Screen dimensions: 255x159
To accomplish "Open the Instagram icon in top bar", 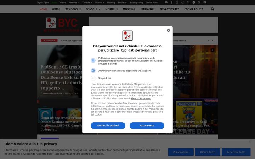I will point(177,2).
